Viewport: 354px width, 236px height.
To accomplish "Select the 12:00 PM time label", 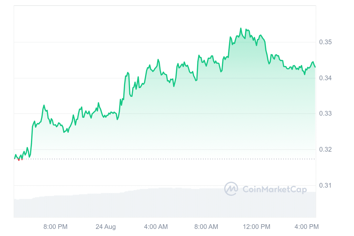I will click(x=257, y=227).
